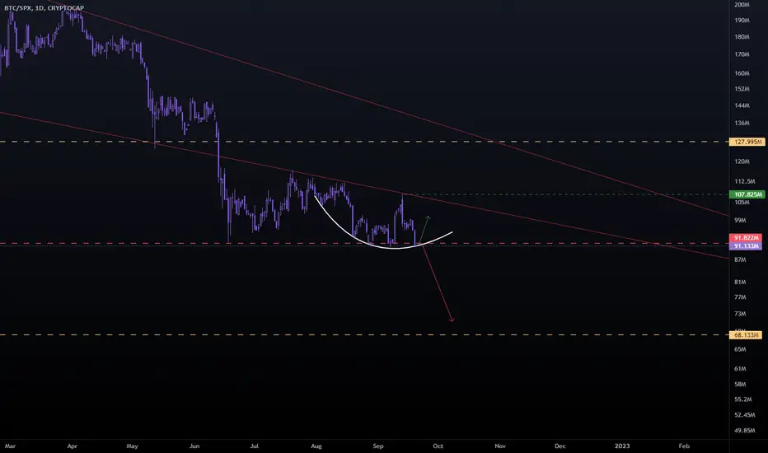Viewport: 768px width, 453px height.
Task: Click the 87M price axis value
Action: (x=740, y=259)
